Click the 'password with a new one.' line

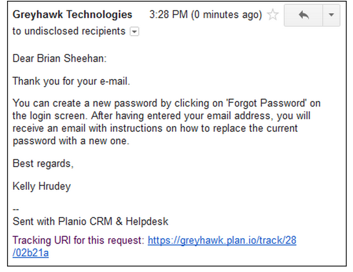tap(71, 141)
